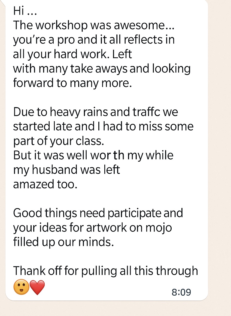This screenshot has width=231, height=316.
Task: Click the "Good things need participate and" line
Action: click(98, 213)
